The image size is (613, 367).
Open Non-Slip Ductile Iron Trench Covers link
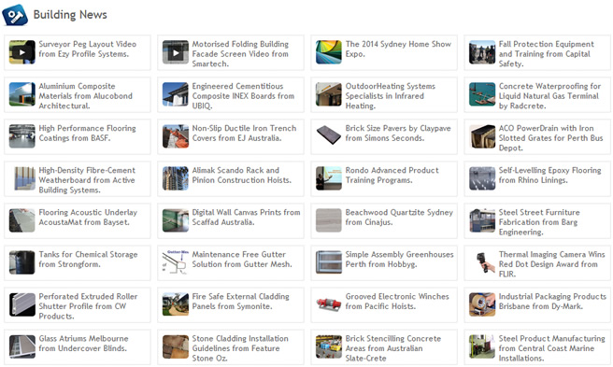pyautogui.click(x=244, y=134)
